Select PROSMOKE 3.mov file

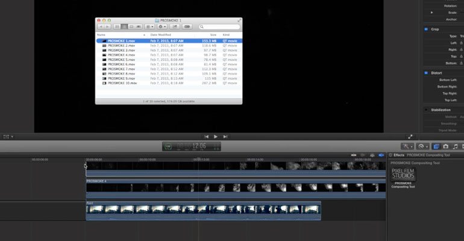click(169, 50)
